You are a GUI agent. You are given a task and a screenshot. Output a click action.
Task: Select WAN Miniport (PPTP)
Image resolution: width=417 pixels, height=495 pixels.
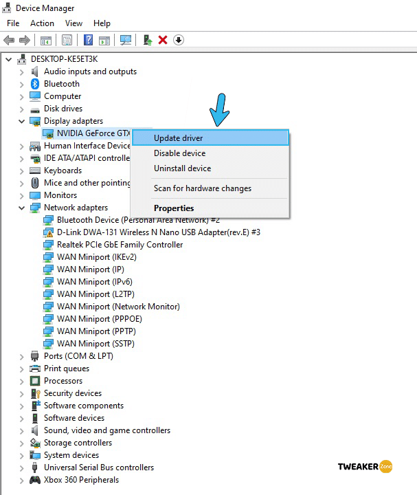coord(97,331)
